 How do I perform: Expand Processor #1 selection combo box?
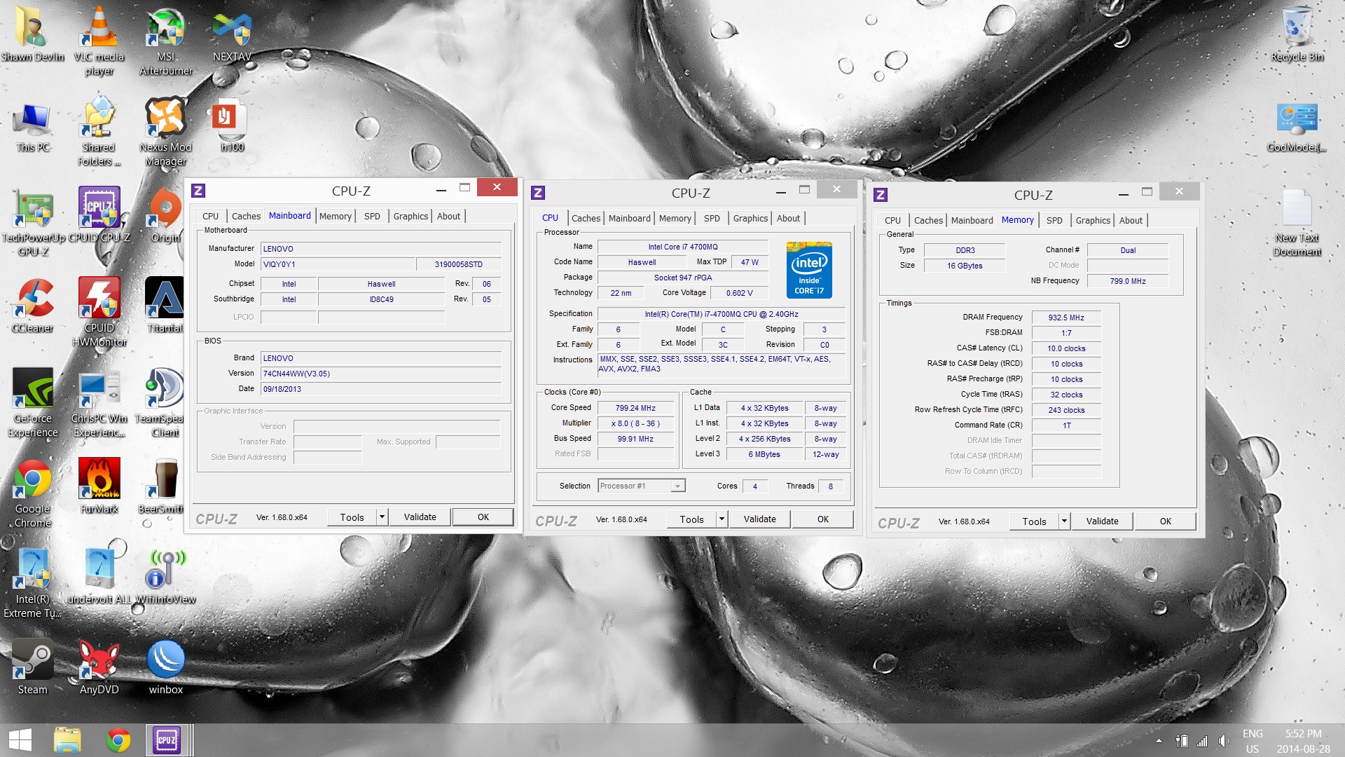click(677, 486)
